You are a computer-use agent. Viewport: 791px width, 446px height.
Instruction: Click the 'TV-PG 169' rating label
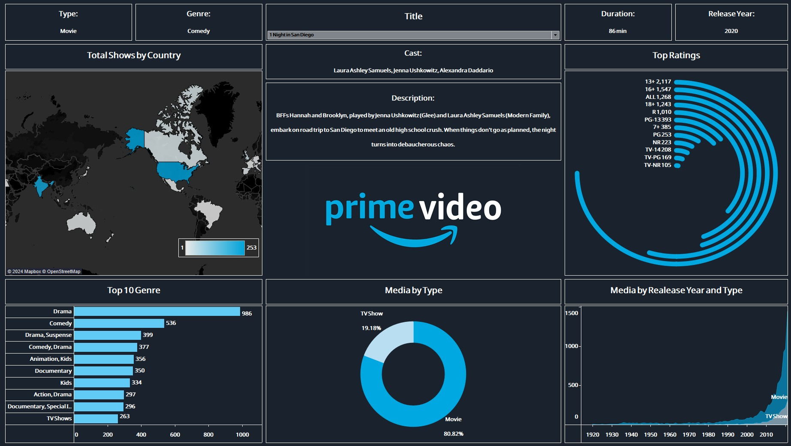tap(658, 158)
